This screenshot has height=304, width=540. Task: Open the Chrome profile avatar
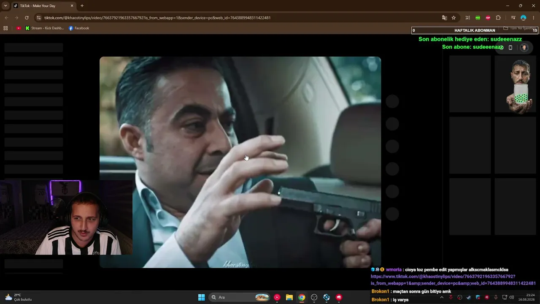(x=523, y=18)
